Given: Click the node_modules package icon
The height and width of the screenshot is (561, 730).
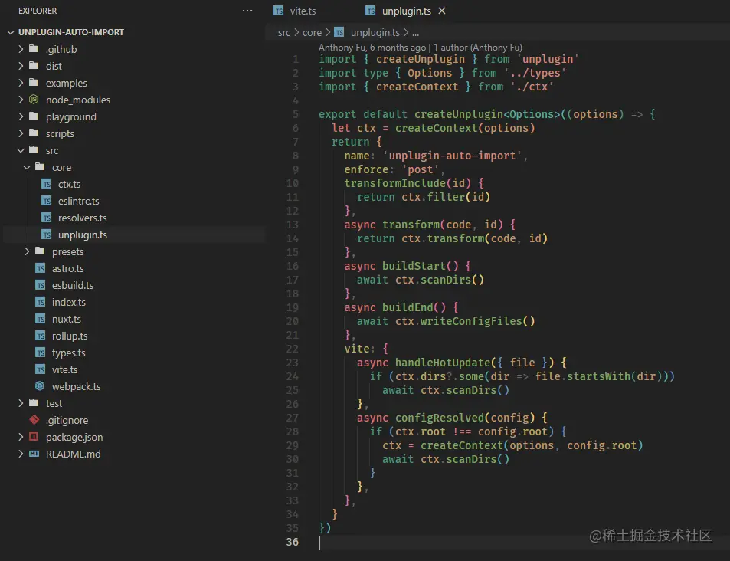Looking at the screenshot, I should pyautogui.click(x=34, y=99).
